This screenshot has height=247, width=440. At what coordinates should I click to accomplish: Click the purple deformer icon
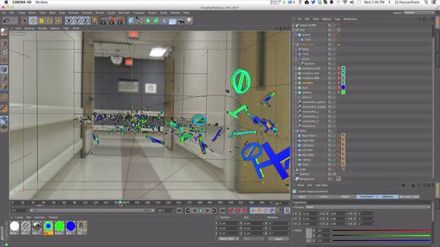[164, 21]
